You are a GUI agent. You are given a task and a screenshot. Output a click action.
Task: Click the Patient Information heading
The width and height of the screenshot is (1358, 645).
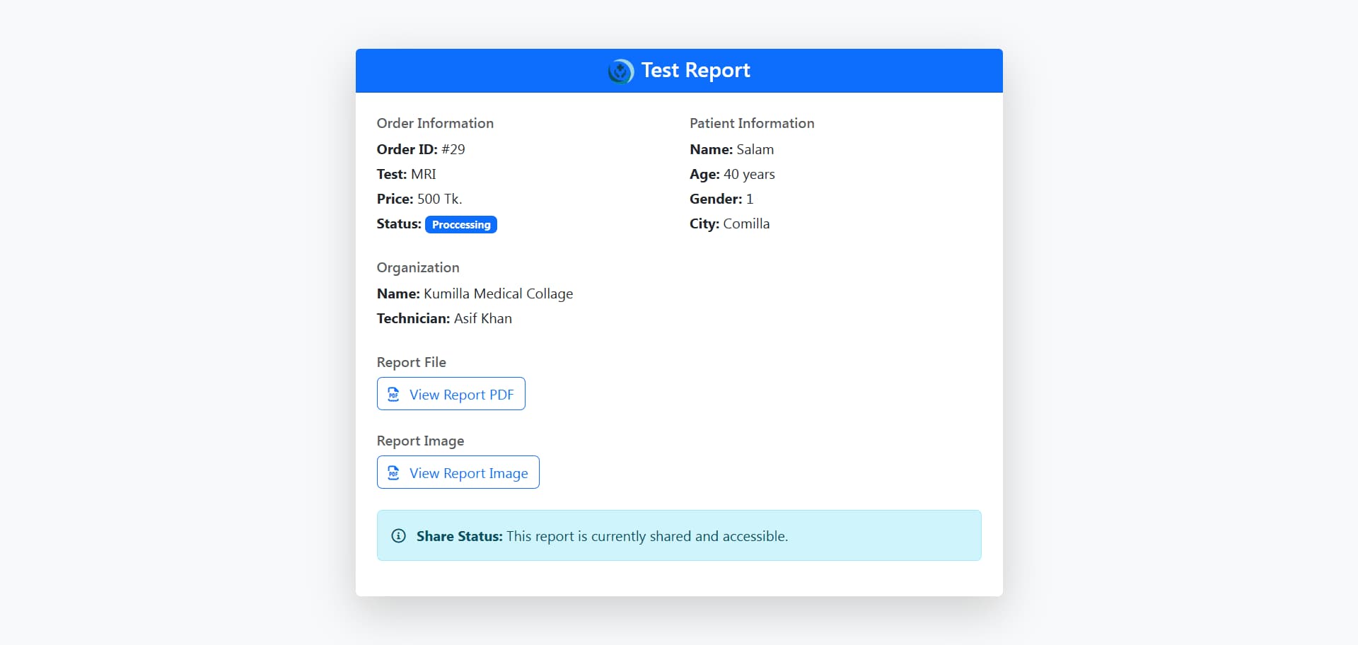[x=752, y=123]
